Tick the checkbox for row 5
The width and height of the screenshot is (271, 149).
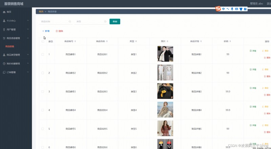pos(43,129)
